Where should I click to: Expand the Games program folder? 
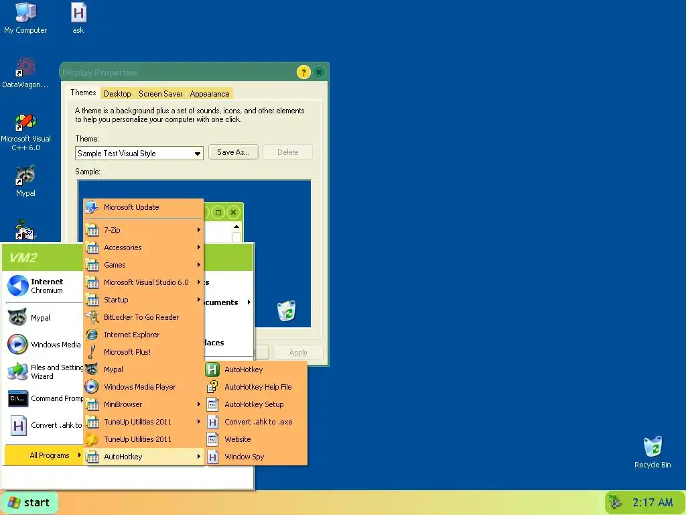tap(143, 265)
